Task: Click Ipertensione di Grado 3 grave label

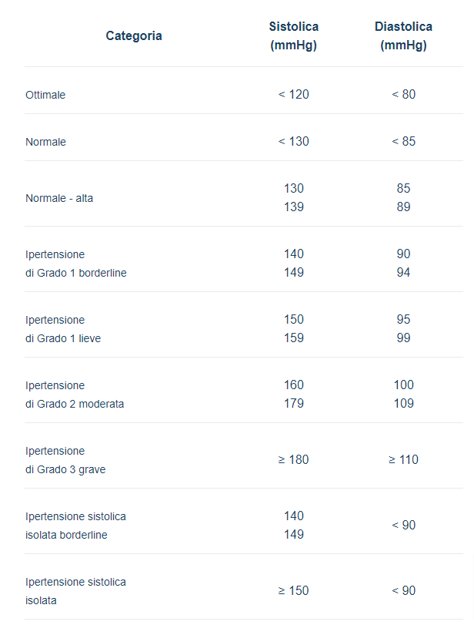Action: 65,460
